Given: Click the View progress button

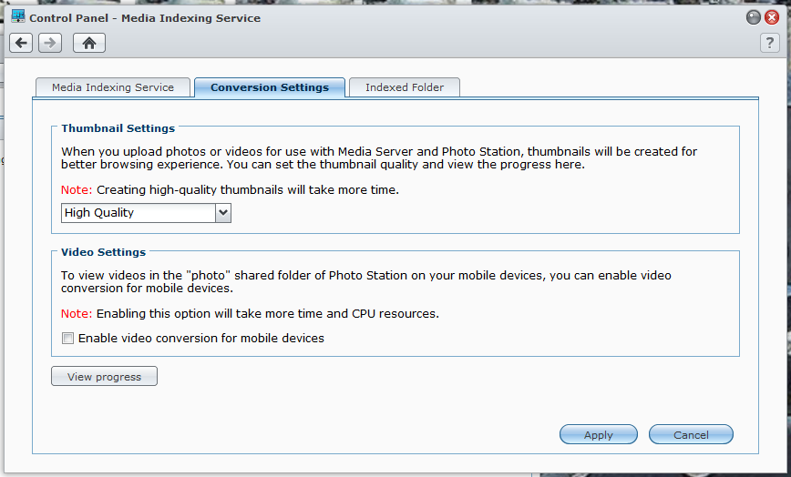Looking at the screenshot, I should 105,376.
